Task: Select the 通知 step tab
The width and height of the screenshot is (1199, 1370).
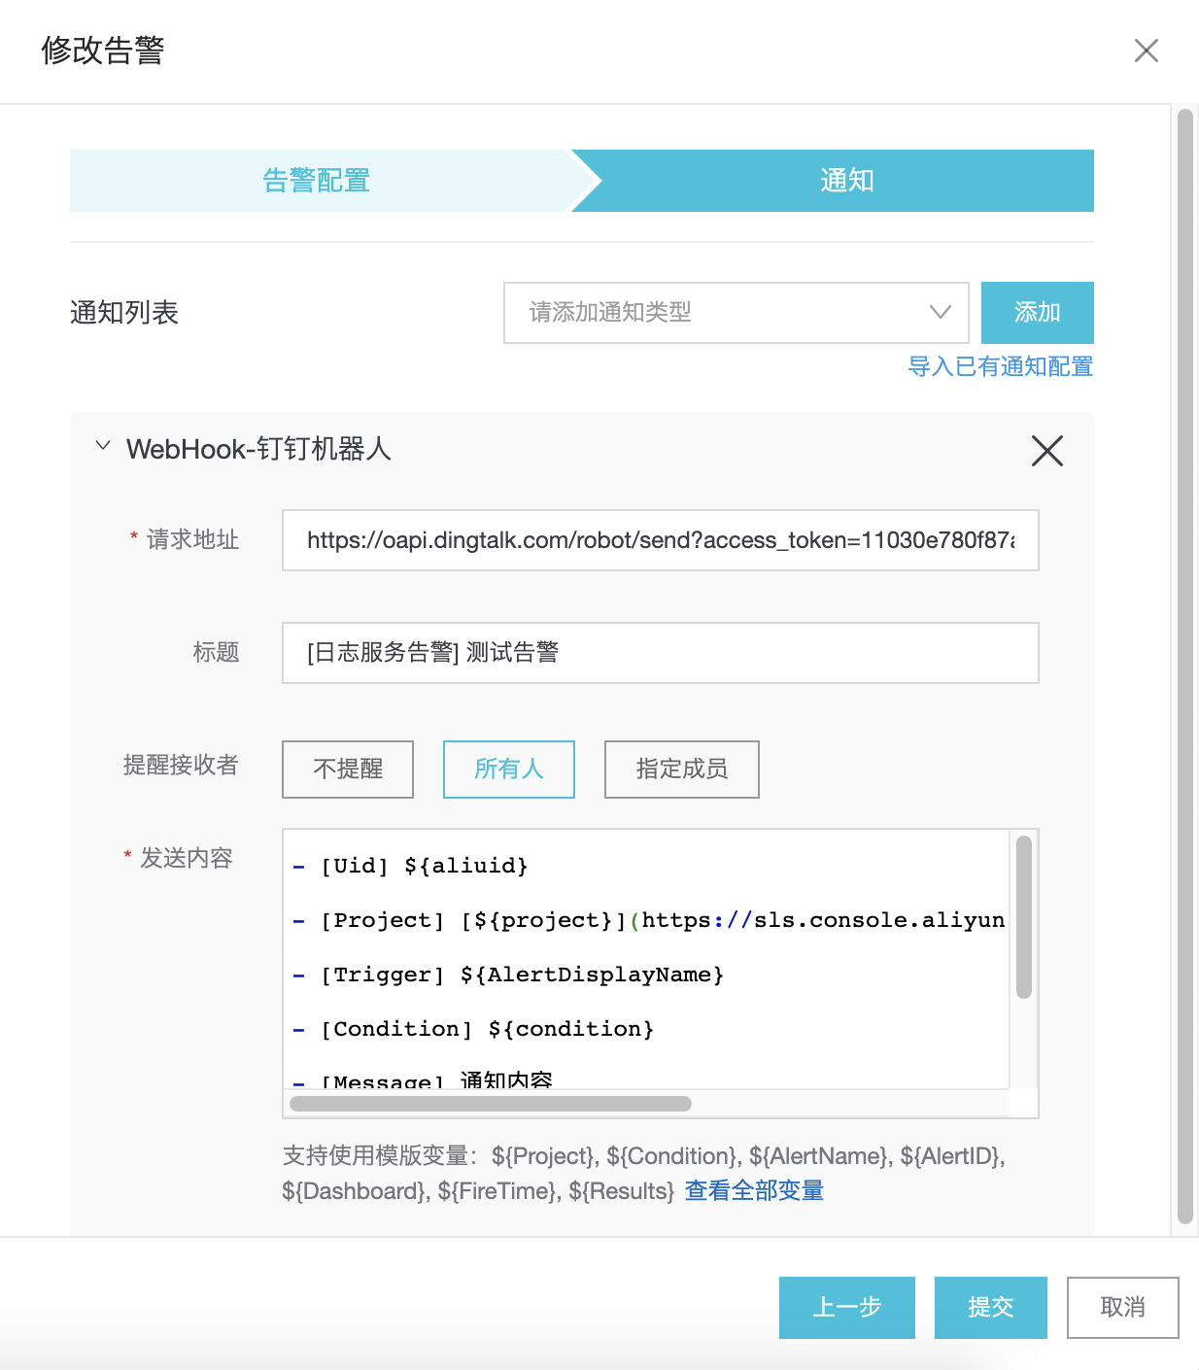Action: 845,181
